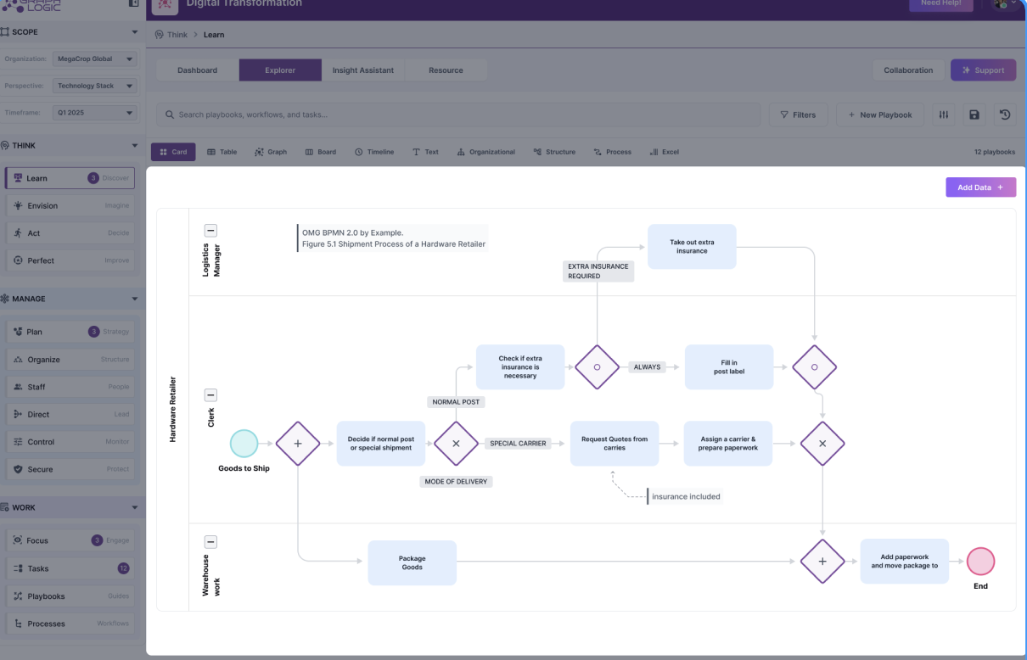The width and height of the screenshot is (1027, 660).
Task: Click the Add Data button
Action: (980, 187)
